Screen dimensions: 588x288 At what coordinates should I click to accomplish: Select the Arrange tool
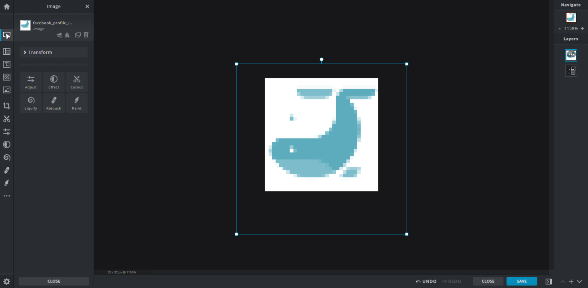pyautogui.click(x=7, y=35)
